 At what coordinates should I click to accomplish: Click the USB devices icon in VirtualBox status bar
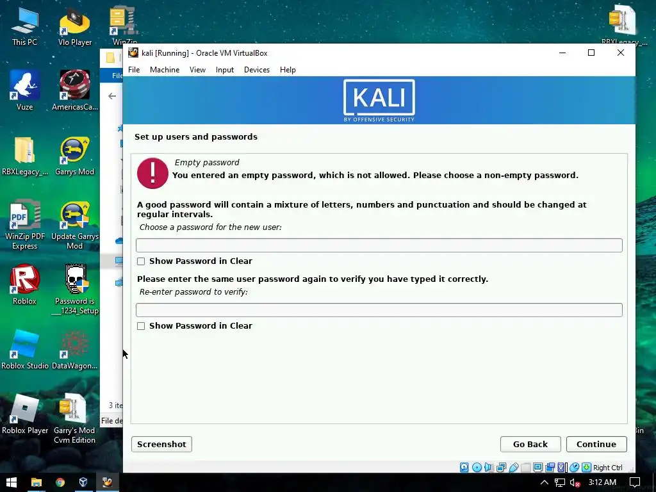pos(514,467)
